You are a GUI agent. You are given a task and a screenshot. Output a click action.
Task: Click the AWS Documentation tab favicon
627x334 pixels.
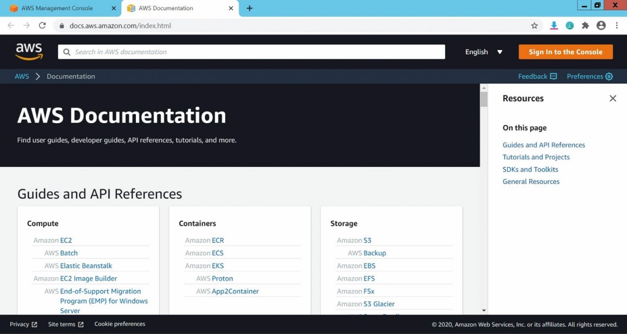tap(131, 8)
